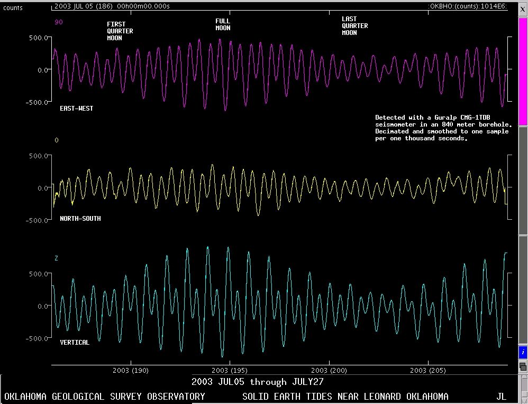Screen dimensions: 528x404
Task: Click the 2003 (190) time axis label
Action: [x=131, y=371]
